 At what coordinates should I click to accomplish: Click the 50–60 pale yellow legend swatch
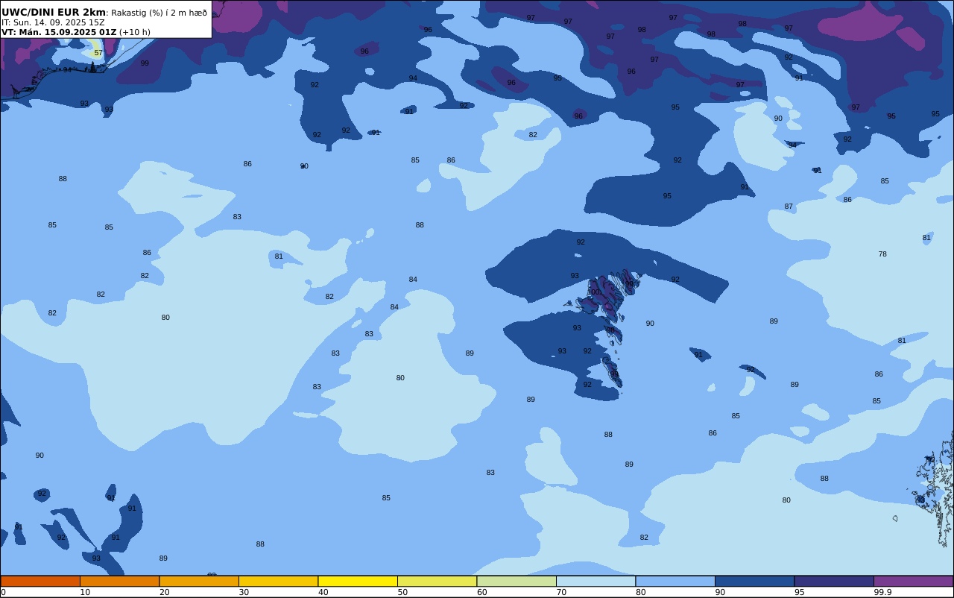(x=437, y=581)
